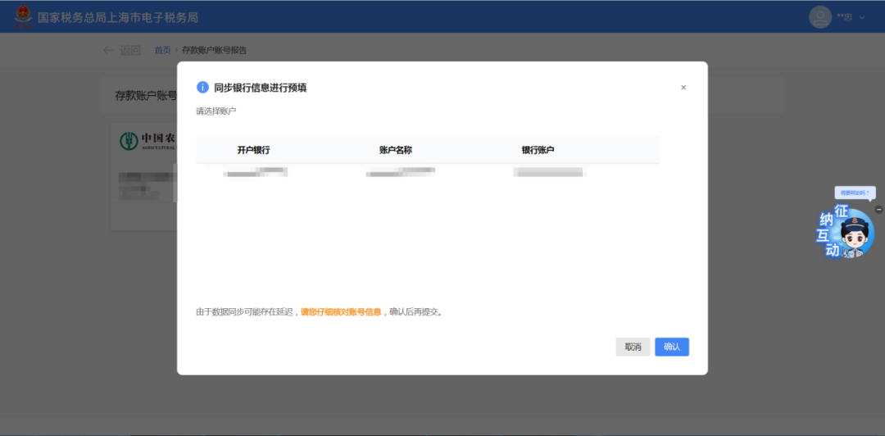
Task: Go to 首页 breadcrumb link
Action: pyautogui.click(x=163, y=50)
